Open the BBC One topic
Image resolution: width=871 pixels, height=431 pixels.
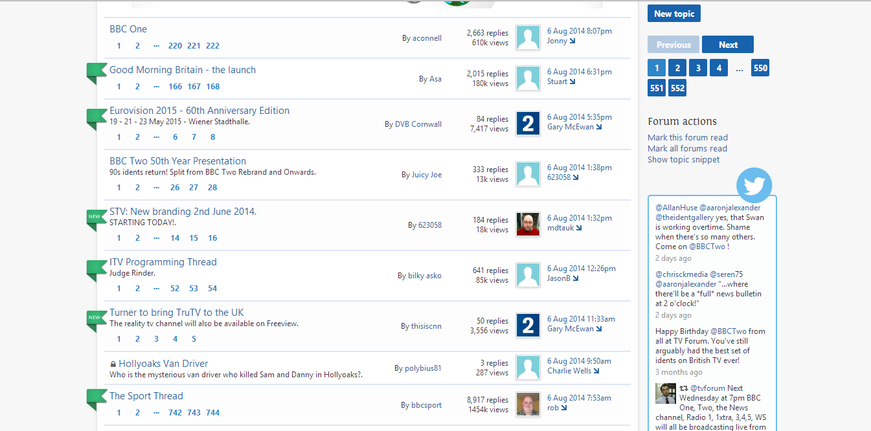(128, 29)
